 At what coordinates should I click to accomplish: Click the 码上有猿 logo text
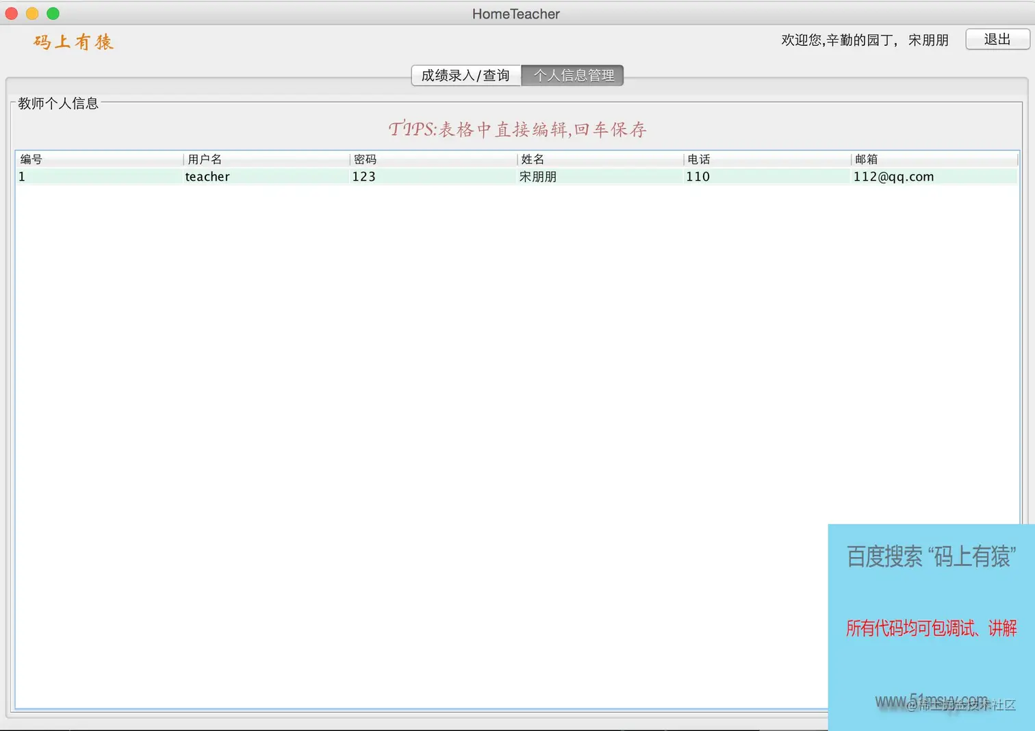tap(73, 42)
